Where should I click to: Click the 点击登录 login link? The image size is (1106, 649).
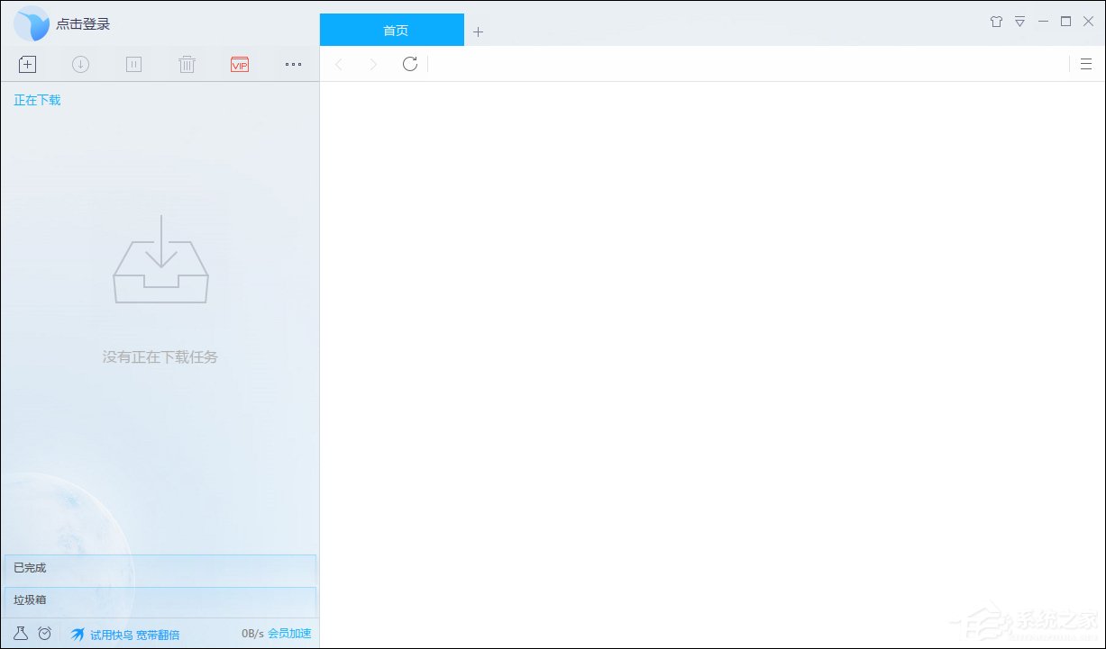pyautogui.click(x=83, y=24)
